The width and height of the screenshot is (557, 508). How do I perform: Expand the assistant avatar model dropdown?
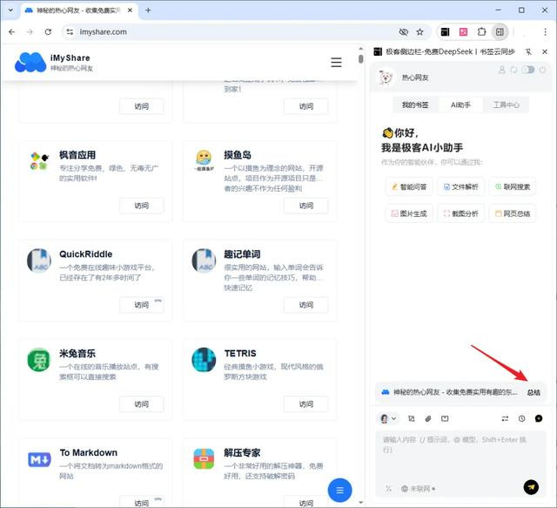click(x=388, y=419)
